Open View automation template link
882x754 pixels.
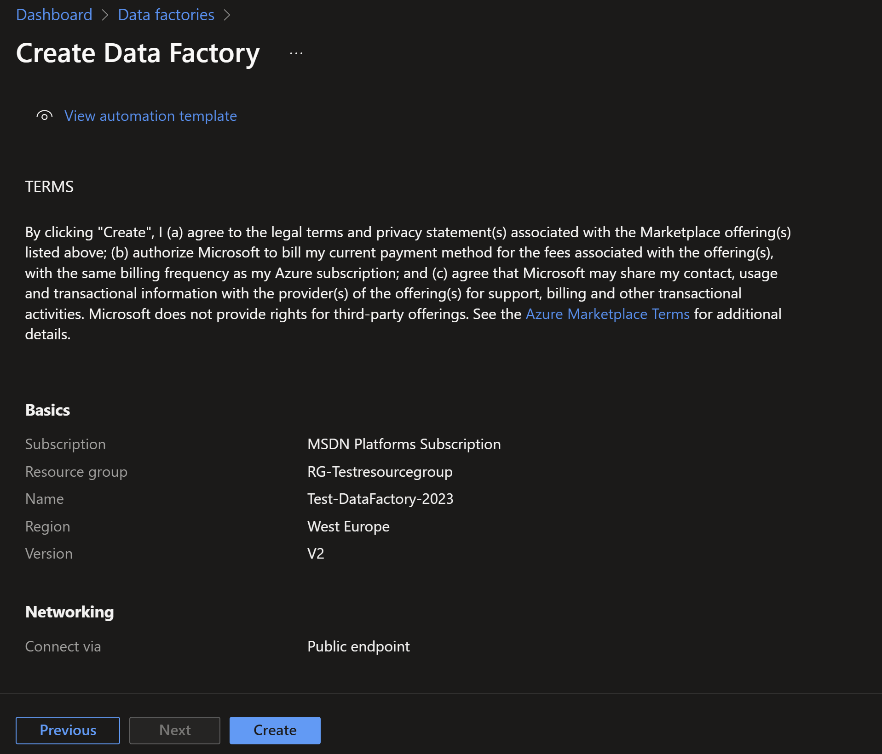click(x=150, y=116)
